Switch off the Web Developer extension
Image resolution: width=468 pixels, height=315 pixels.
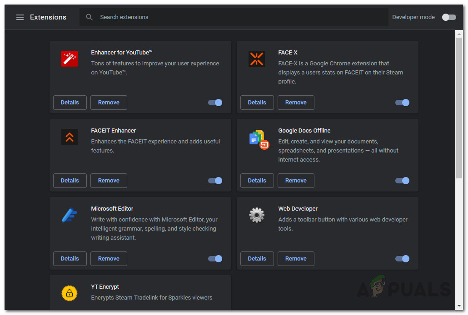pyautogui.click(x=403, y=259)
